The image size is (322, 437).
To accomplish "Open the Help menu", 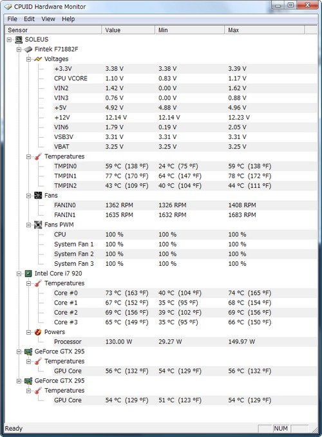I will [68, 19].
